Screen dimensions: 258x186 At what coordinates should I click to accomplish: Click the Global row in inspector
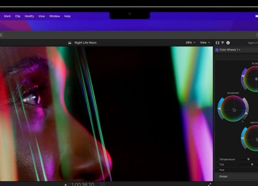(236, 176)
